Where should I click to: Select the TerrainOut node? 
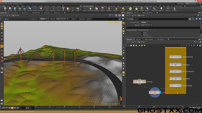[x=175, y=85]
